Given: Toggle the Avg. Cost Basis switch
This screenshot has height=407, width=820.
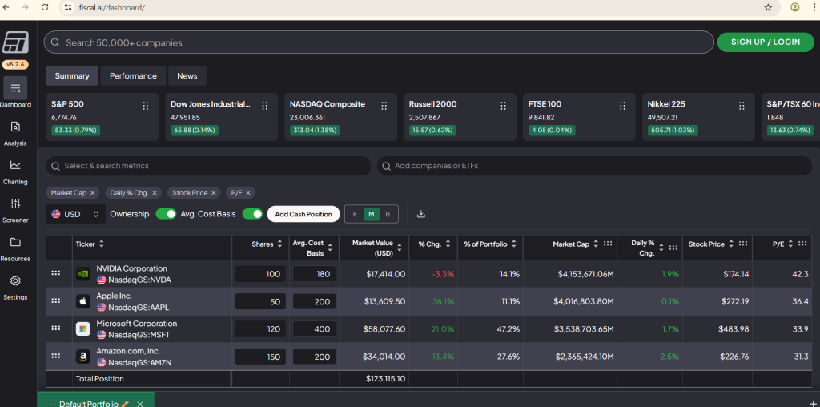Looking at the screenshot, I should (252, 214).
